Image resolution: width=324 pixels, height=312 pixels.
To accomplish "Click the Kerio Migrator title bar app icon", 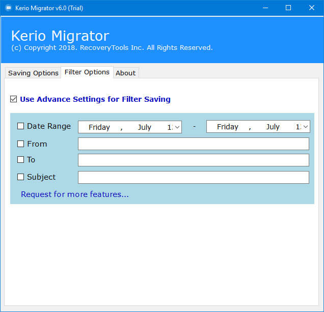I will (x=9, y=8).
